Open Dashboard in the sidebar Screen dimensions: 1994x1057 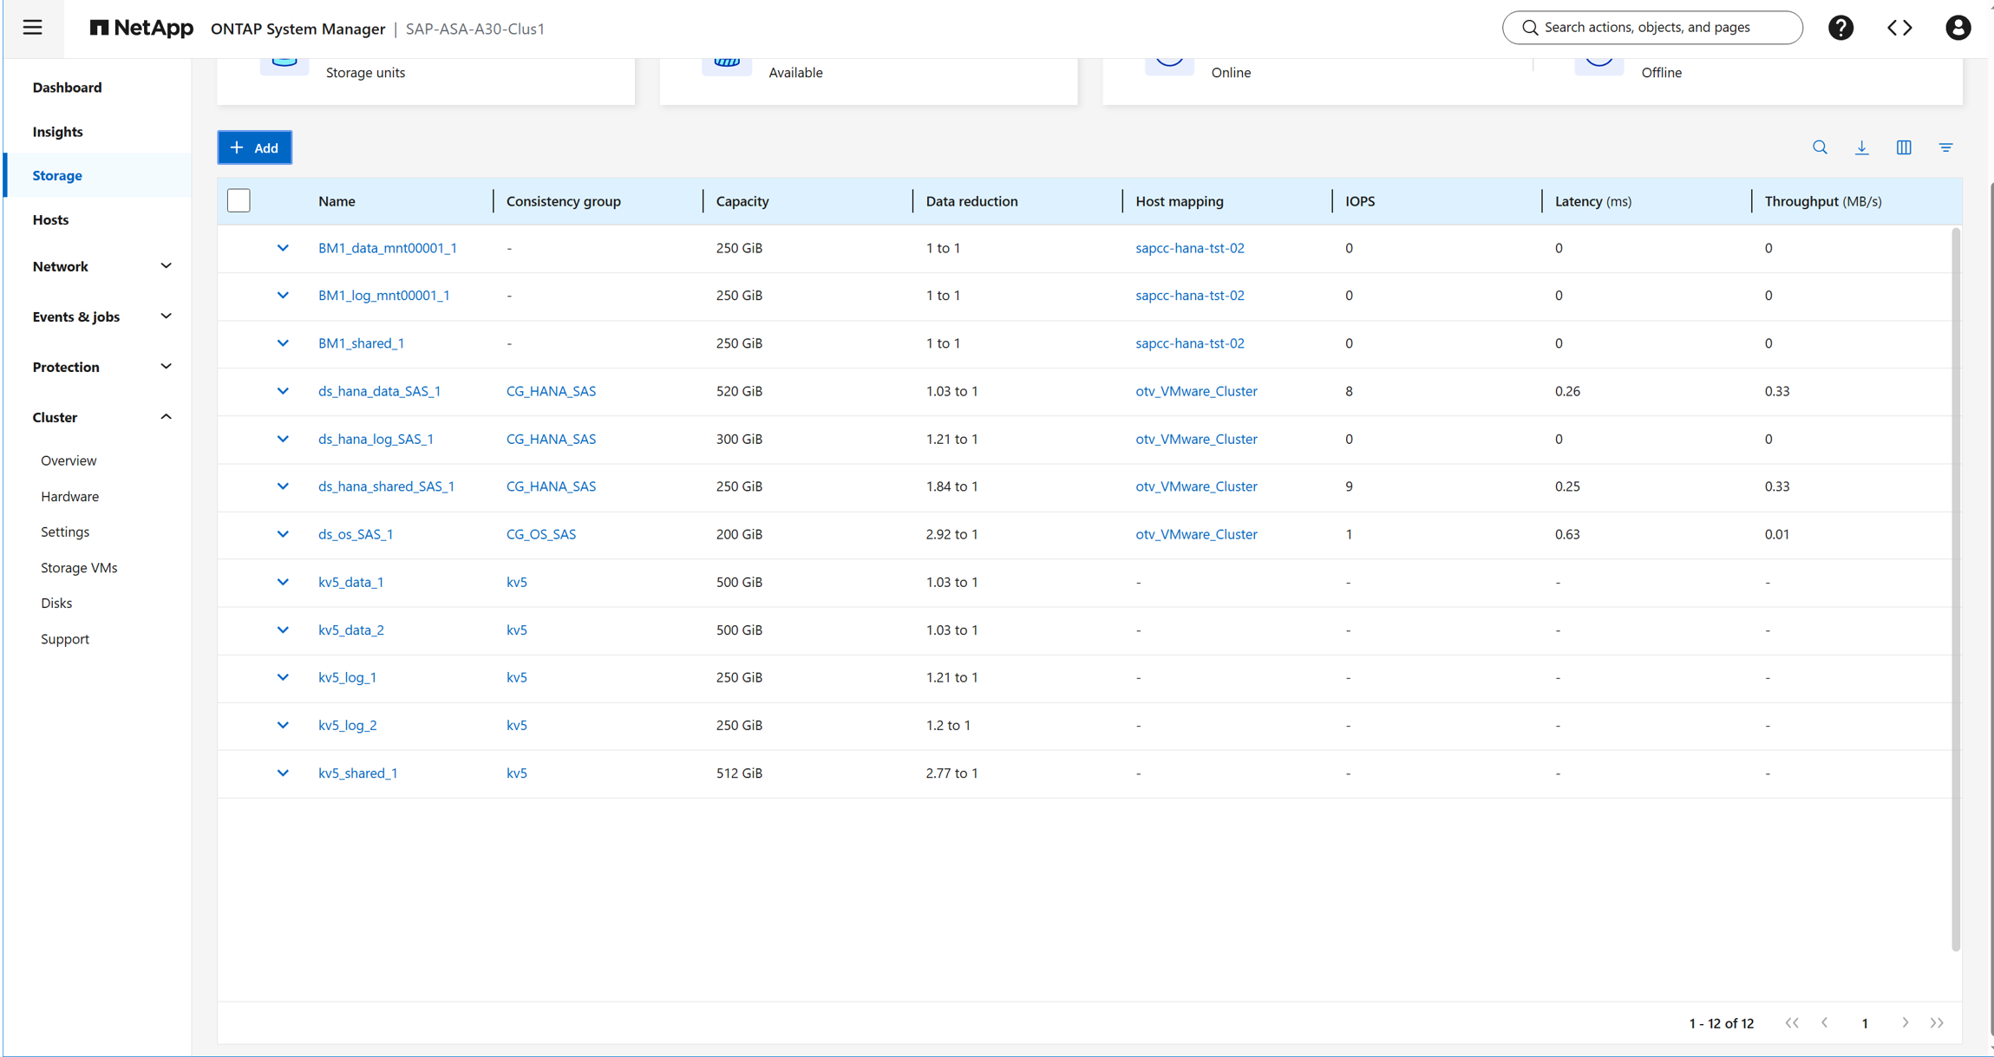67,88
